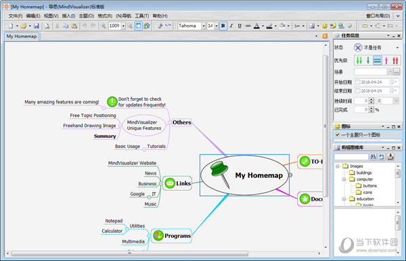The height and width of the screenshot is (261, 406).
Task: Search clipart with the binoculars icon
Action: (373, 156)
